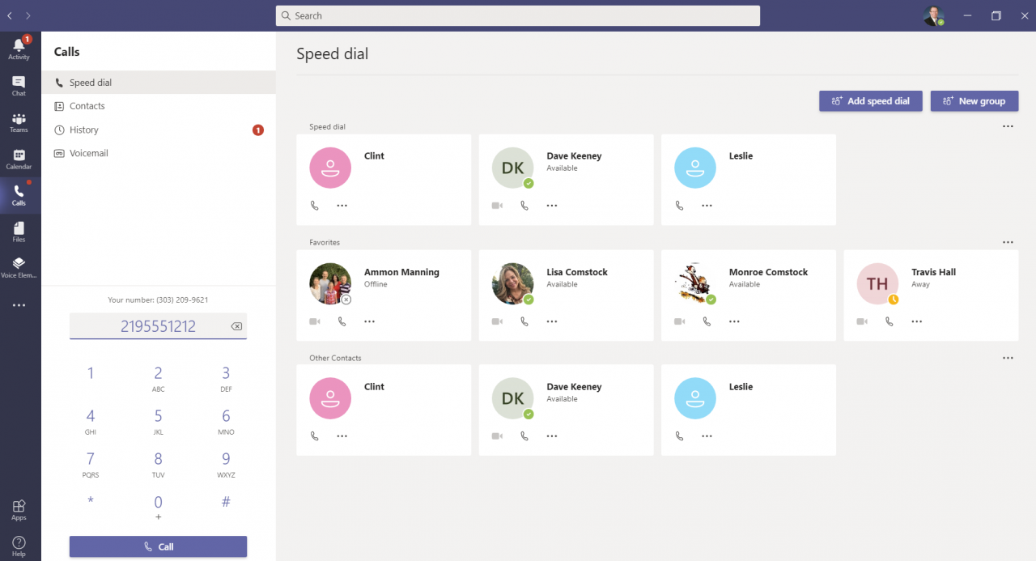1036x561 pixels.
Task: Open the Files section
Action: tap(19, 232)
